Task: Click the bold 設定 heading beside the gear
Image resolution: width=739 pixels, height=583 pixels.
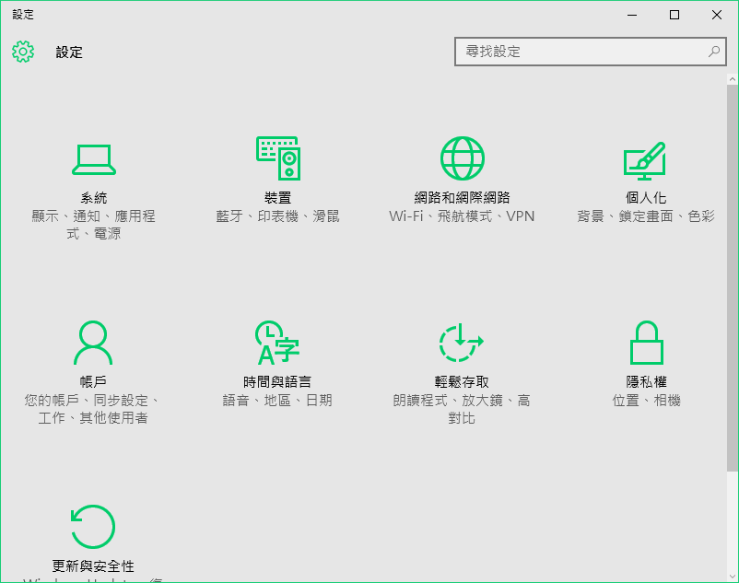Action: pos(69,52)
